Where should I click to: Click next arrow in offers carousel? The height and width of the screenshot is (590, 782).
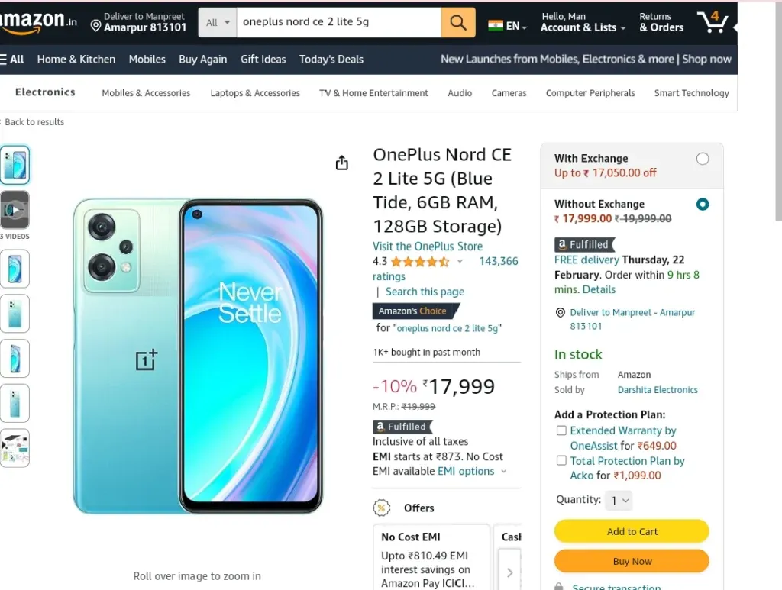point(509,572)
